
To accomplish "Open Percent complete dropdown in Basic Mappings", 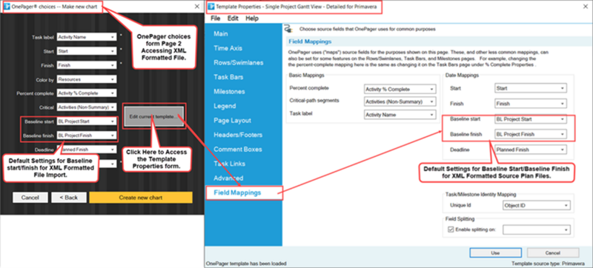I will pyautogui.click(x=400, y=89).
